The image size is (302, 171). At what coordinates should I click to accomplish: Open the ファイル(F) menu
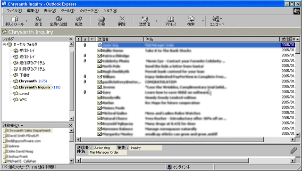pos(14,11)
